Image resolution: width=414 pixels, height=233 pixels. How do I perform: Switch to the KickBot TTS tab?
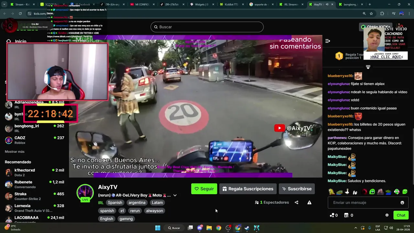pyautogui.click(x=232, y=5)
